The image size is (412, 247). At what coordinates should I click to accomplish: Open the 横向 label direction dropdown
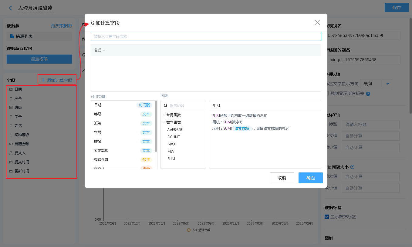(387, 84)
